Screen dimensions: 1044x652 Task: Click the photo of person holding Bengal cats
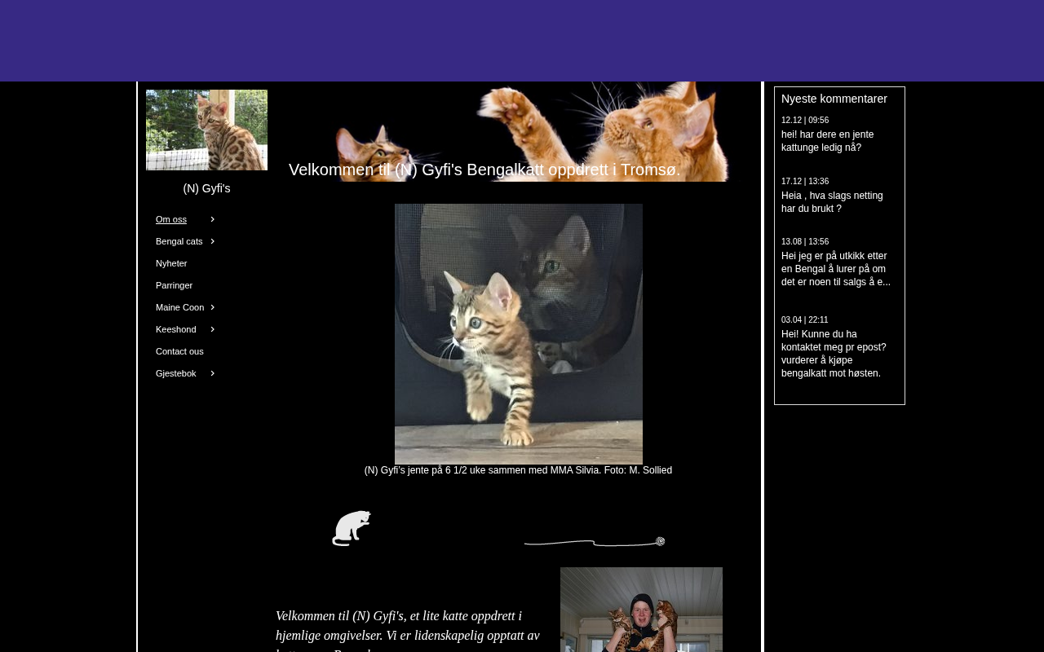[x=641, y=610]
